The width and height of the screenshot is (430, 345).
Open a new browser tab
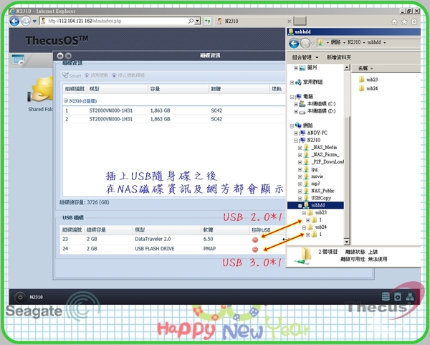(x=300, y=21)
